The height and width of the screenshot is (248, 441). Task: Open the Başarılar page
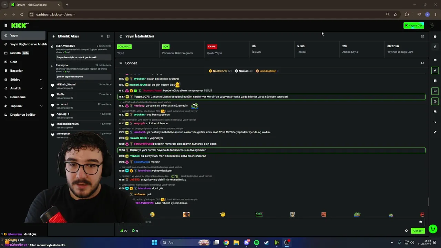tap(23, 71)
